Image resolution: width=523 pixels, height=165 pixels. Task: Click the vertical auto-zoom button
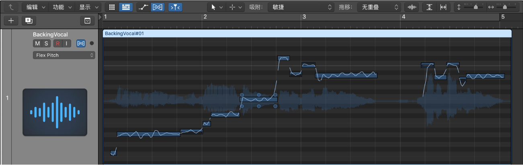429,7
